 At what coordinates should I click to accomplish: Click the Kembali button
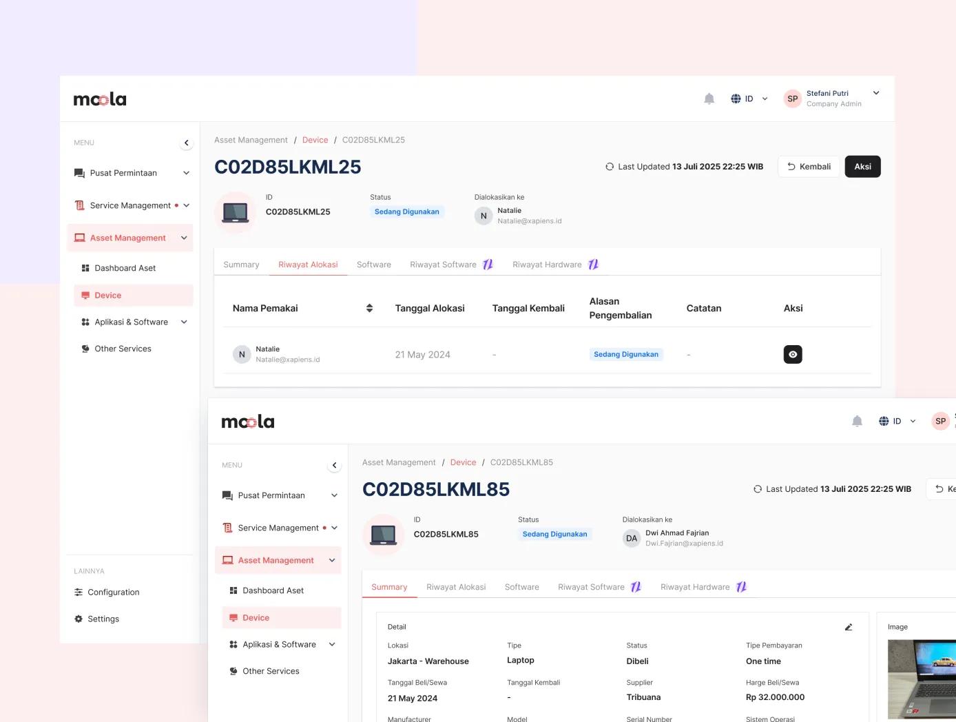coord(809,167)
